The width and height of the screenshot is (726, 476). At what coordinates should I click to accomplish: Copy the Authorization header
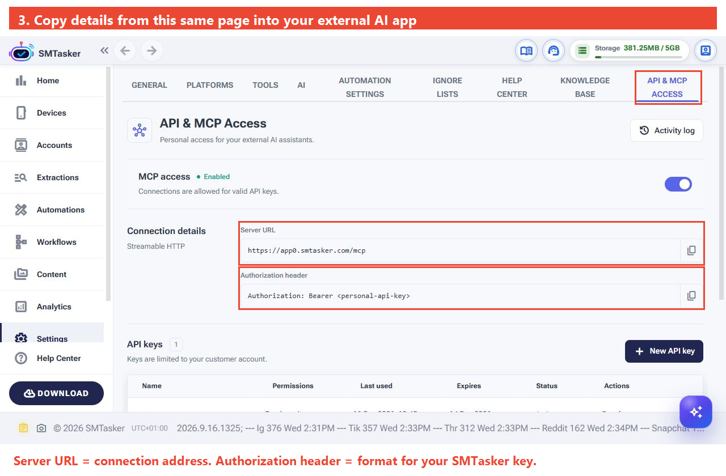(x=691, y=296)
